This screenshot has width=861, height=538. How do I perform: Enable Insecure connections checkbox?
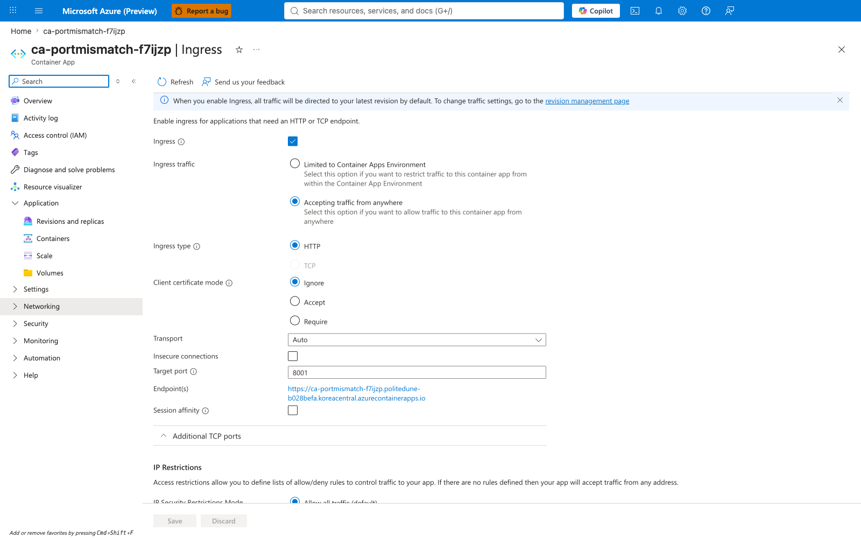point(293,356)
